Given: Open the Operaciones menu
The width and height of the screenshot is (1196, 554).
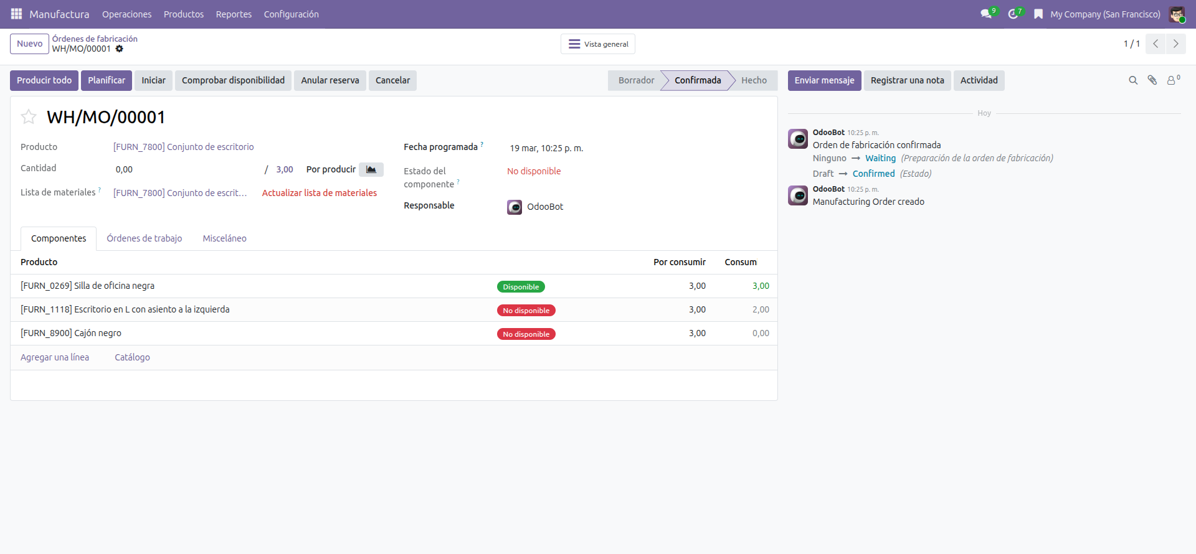Looking at the screenshot, I should 126,14.
